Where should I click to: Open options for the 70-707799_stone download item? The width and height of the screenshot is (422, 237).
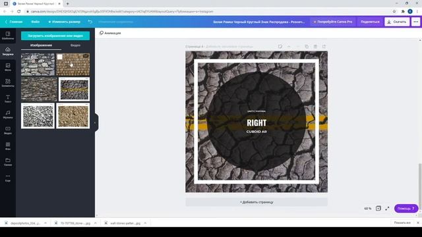click(95, 223)
